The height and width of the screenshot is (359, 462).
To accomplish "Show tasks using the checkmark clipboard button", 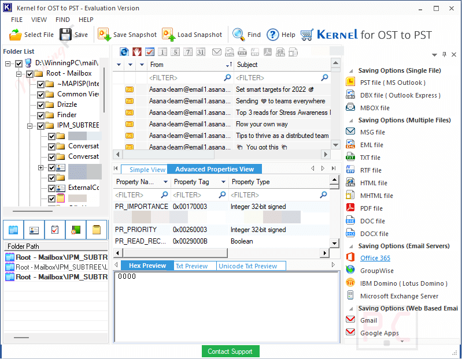I will click(55, 230).
